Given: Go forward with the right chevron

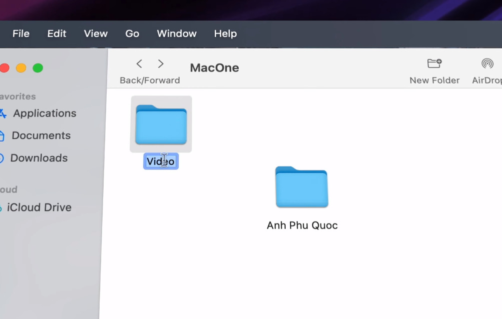Looking at the screenshot, I should 161,63.
